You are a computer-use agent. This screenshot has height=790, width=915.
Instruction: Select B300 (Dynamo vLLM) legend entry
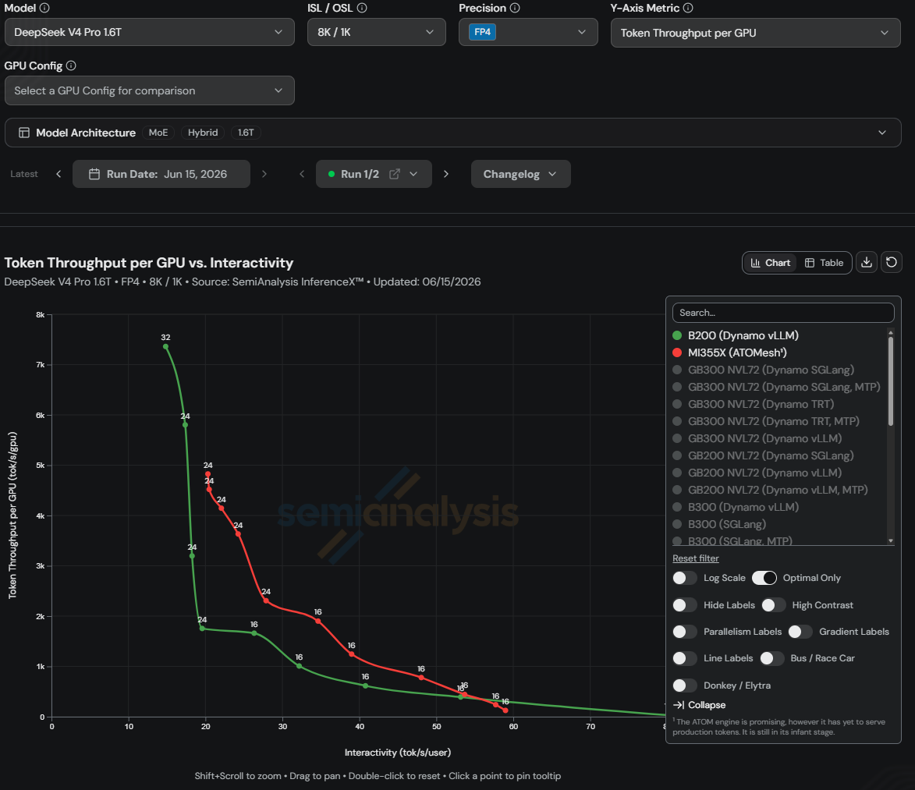click(743, 508)
